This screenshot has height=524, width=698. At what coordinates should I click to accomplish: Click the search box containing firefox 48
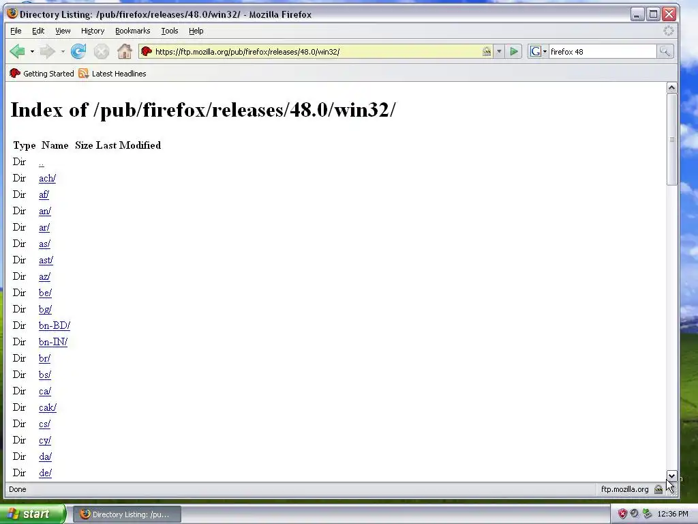click(603, 52)
